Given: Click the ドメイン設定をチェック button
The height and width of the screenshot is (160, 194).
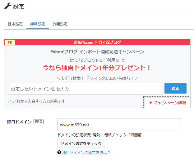Looking at the screenshot, I should click(81, 143).
